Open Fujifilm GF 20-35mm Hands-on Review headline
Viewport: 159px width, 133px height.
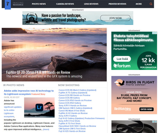[x=38, y=72]
